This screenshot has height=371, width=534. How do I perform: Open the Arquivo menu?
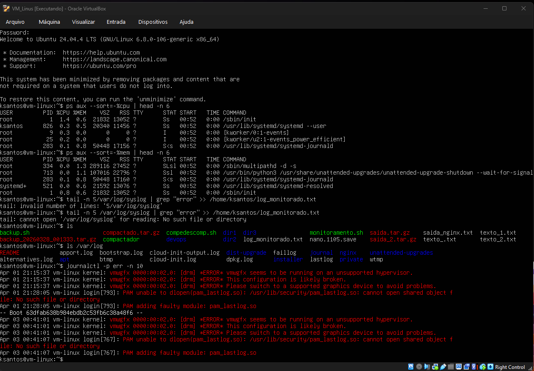tap(15, 22)
